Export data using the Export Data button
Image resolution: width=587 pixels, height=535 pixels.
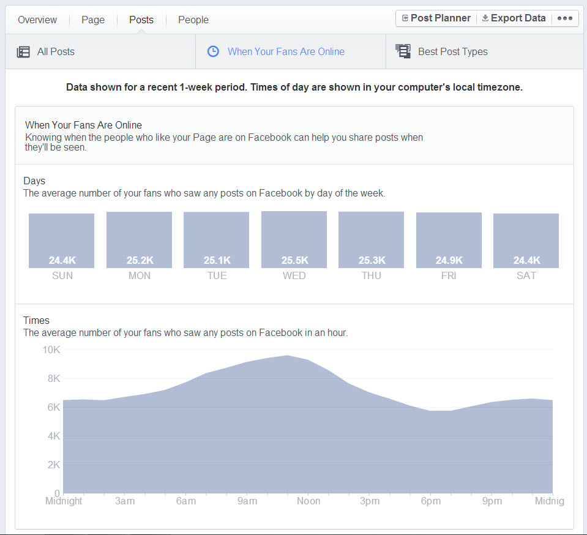coord(514,18)
